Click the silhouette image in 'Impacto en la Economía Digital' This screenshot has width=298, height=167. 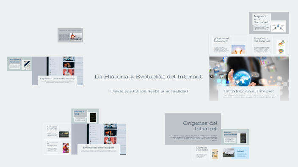[76, 37]
